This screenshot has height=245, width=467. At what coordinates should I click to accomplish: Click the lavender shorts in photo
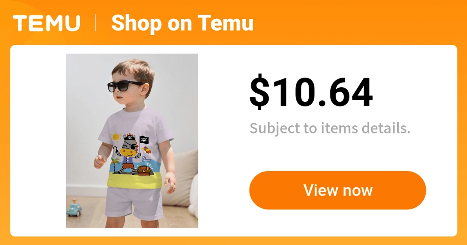(x=134, y=203)
